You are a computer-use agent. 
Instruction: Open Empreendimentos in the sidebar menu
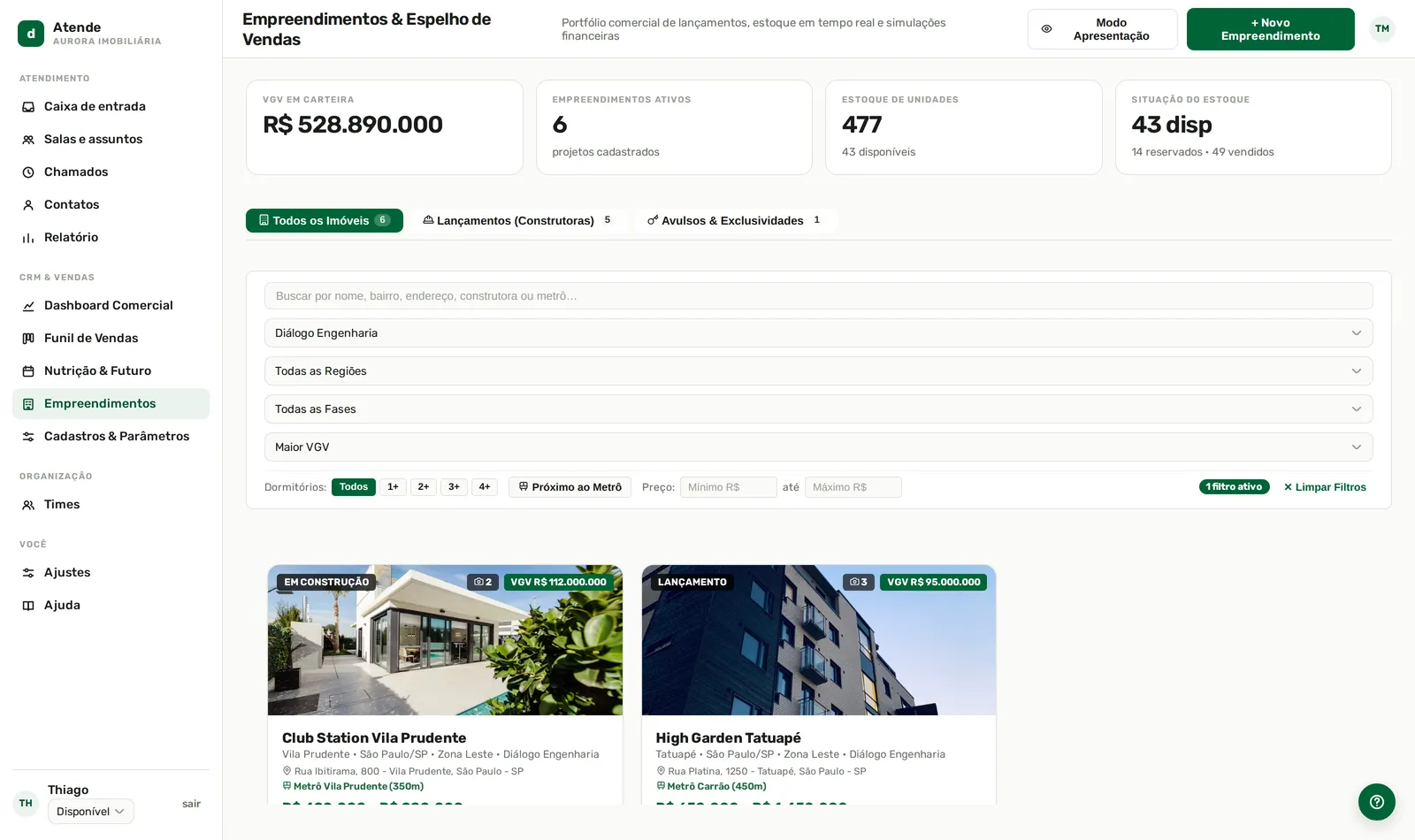click(x=111, y=404)
